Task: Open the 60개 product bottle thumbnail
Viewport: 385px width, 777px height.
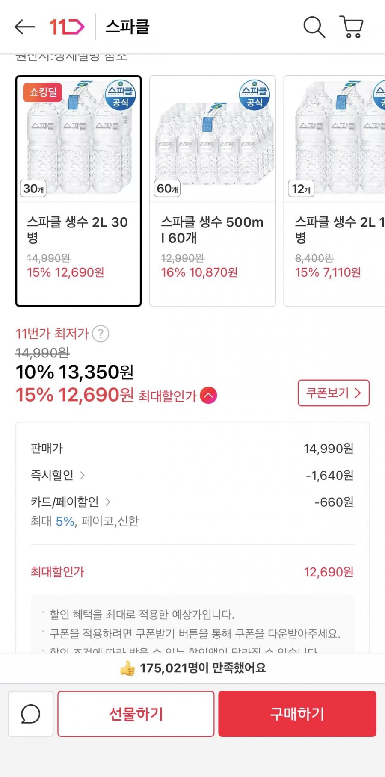Action: (213, 139)
